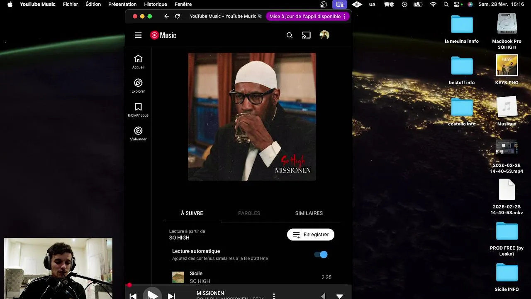The width and height of the screenshot is (531, 299).
Task: Expand player controls with left-pointing arrow
Action: (323, 296)
